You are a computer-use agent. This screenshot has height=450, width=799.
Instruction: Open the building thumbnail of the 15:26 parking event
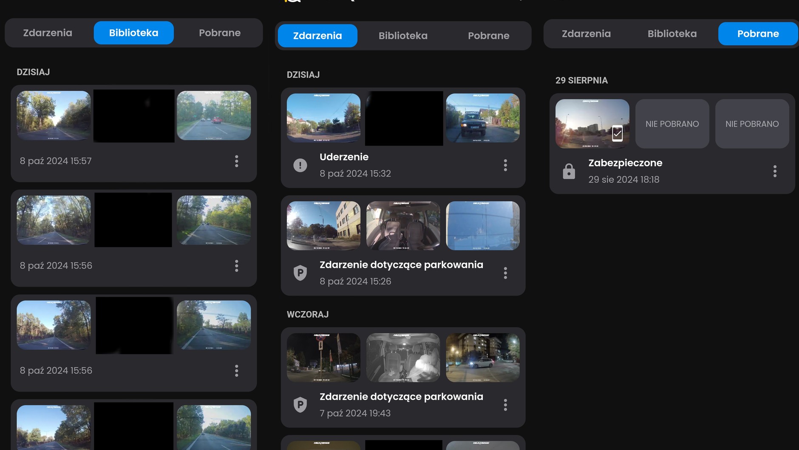(323, 226)
